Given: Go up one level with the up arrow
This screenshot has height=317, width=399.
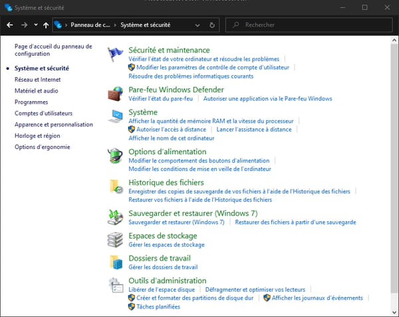Looking at the screenshot, I should tap(46, 25).
